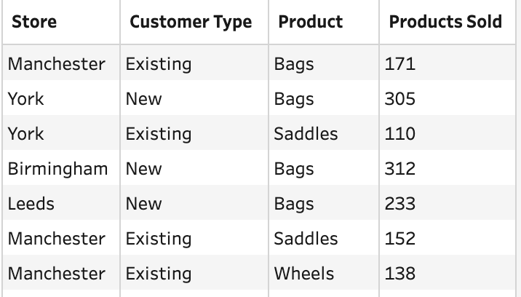
Task: Select Saddles in the Manchester row
Action: pyautogui.click(x=306, y=239)
